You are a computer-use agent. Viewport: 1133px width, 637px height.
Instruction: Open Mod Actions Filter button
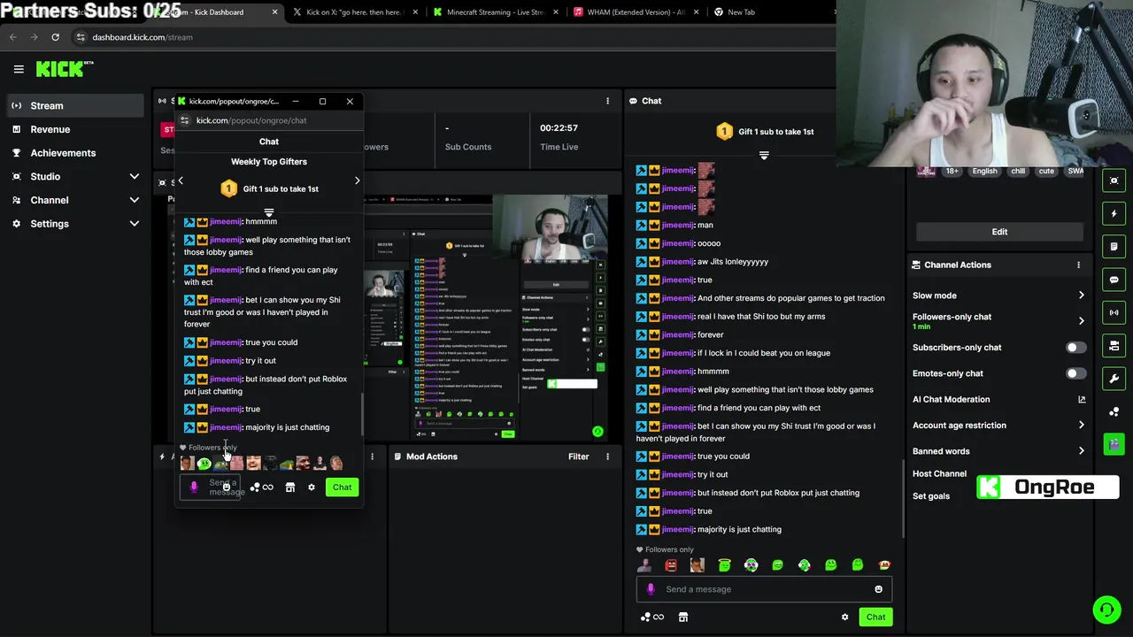click(x=578, y=457)
